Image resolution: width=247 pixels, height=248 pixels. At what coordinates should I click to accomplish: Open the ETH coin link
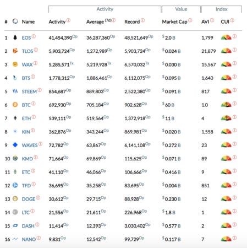[x=26, y=118]
